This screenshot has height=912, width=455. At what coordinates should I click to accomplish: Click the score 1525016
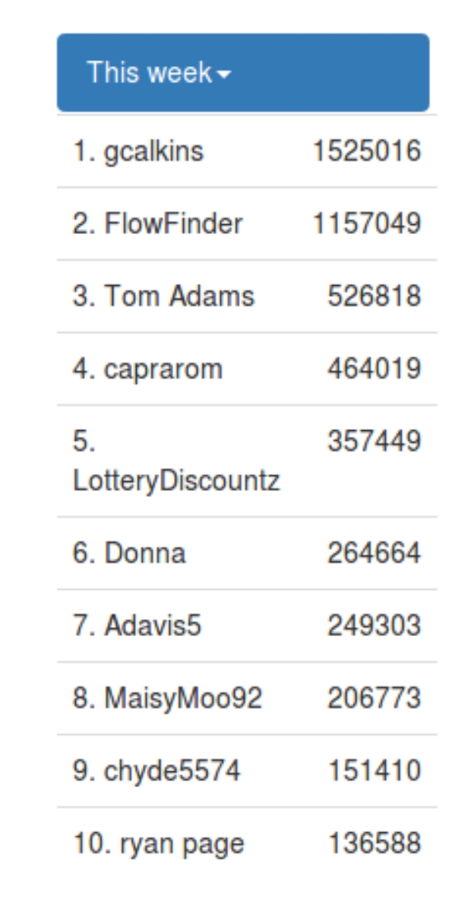(367, 152)
